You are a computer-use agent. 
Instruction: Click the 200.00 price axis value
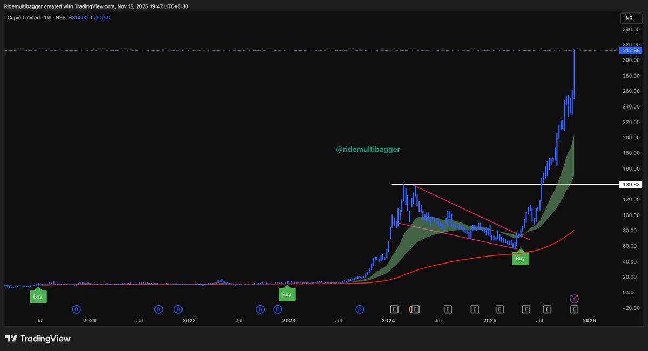[631, 138]
